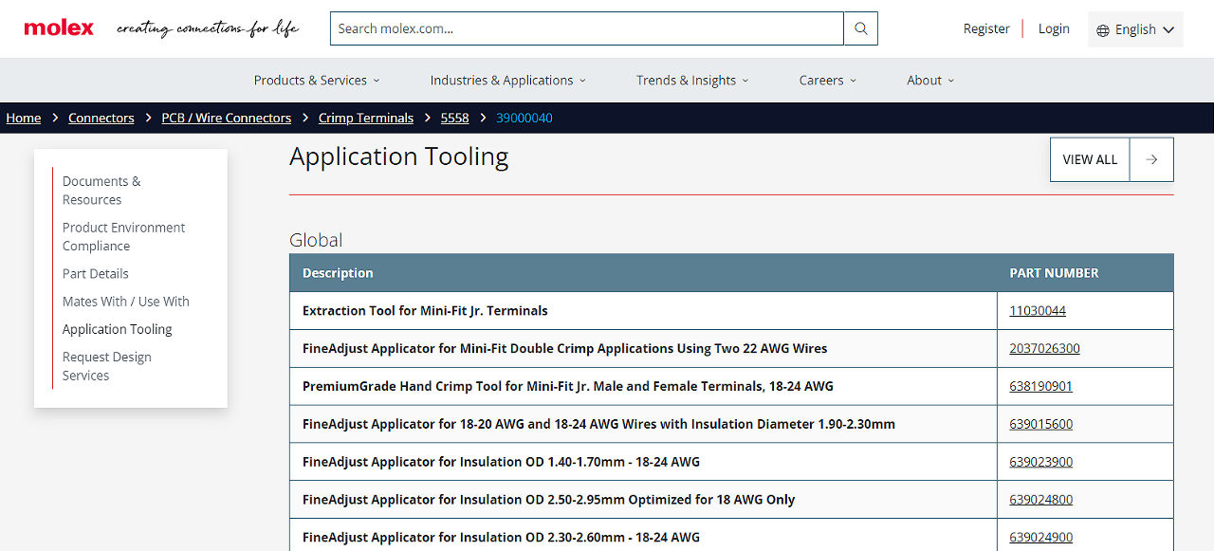Select Application Tooling in sidebar
This screenshot has width=1214, height=551.
(x=118, y=329)
